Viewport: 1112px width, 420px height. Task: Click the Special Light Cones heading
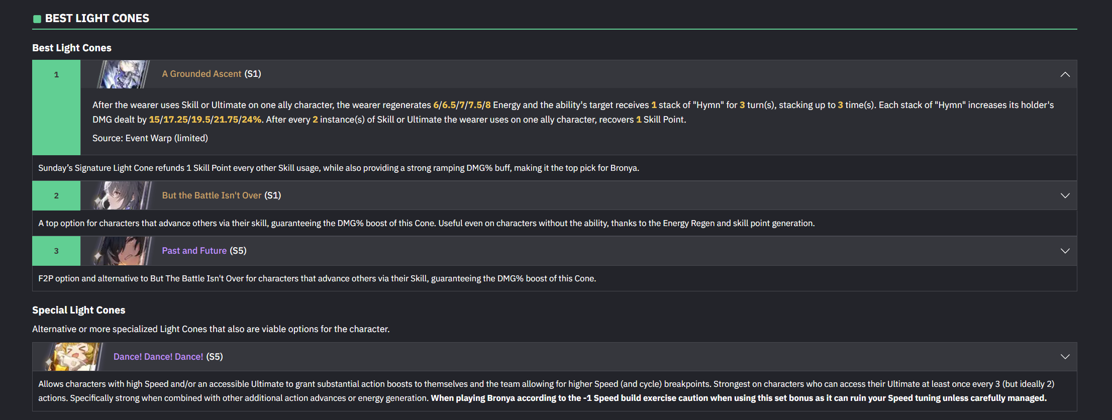(79, 310)
